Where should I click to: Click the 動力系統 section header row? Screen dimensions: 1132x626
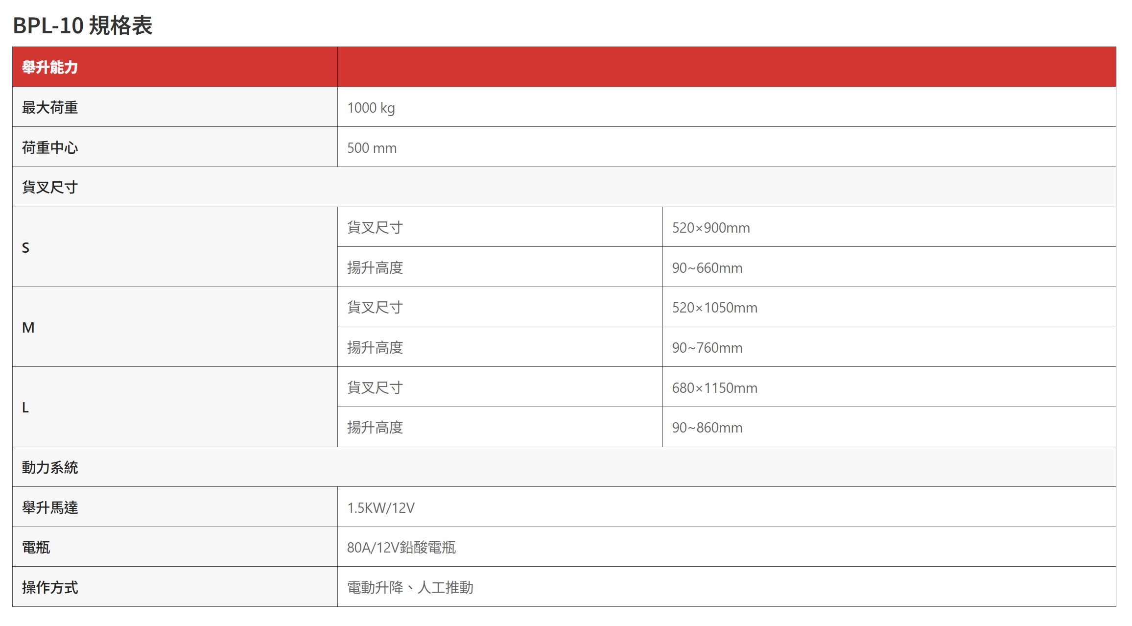pos(50,467)
